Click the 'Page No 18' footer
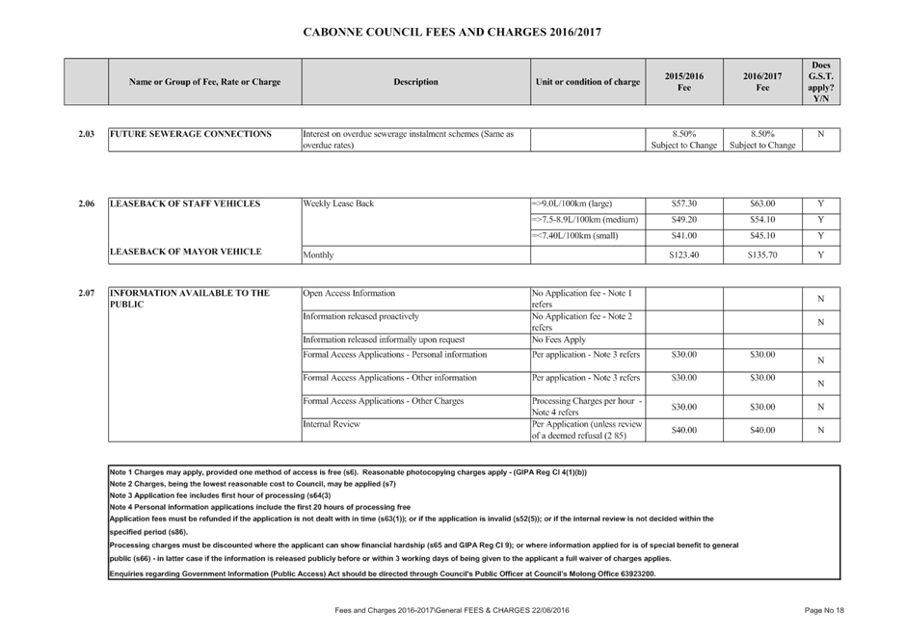 coord(824,610)
